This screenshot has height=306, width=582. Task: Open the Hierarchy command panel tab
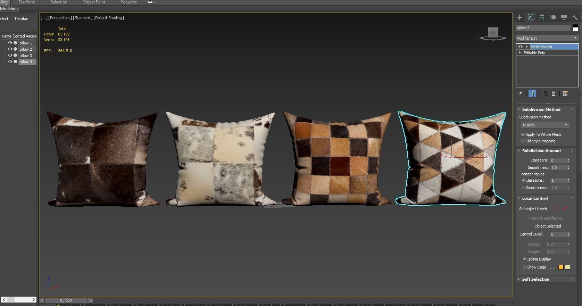542,17
